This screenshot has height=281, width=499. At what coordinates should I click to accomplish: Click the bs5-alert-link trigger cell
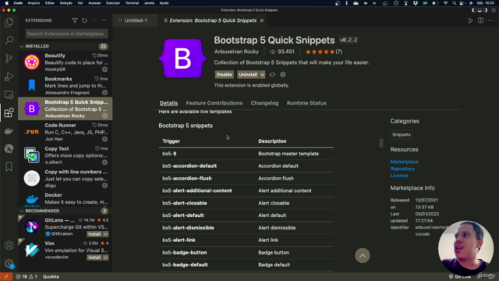coord(179,240)
